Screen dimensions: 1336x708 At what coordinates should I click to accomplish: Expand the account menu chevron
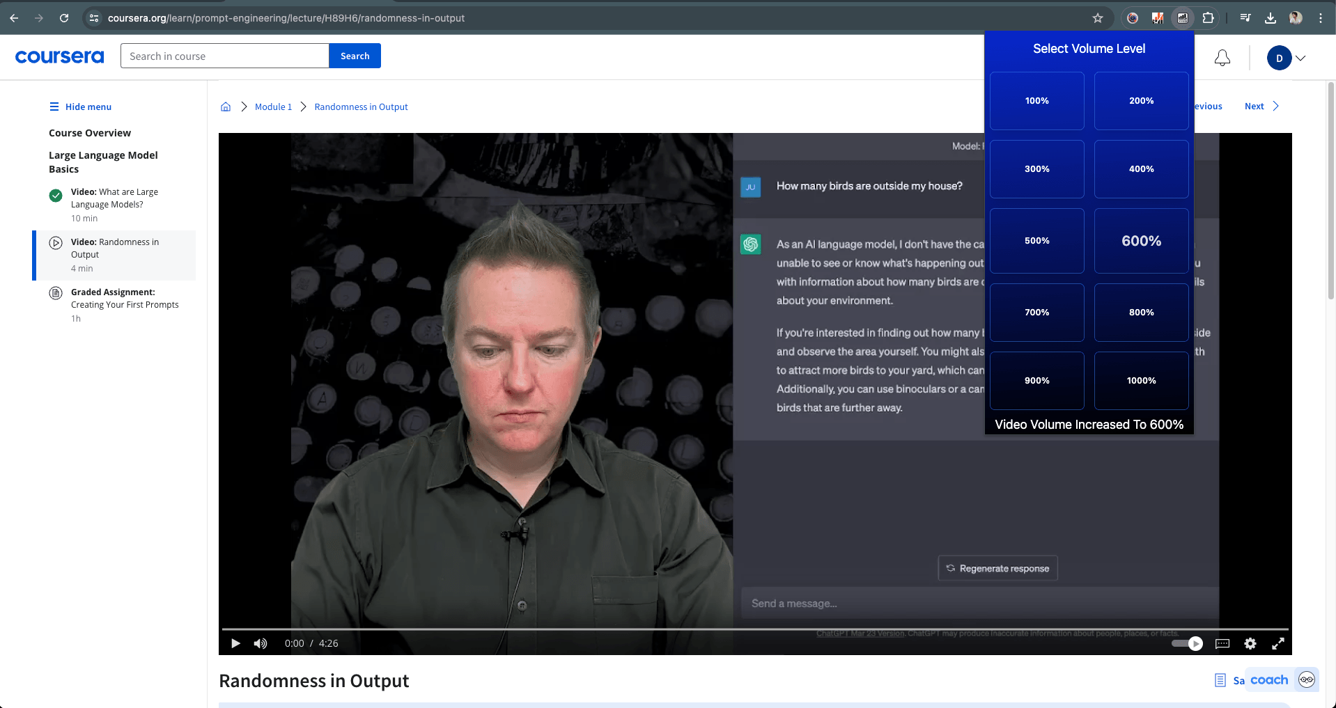point(1300,58)
